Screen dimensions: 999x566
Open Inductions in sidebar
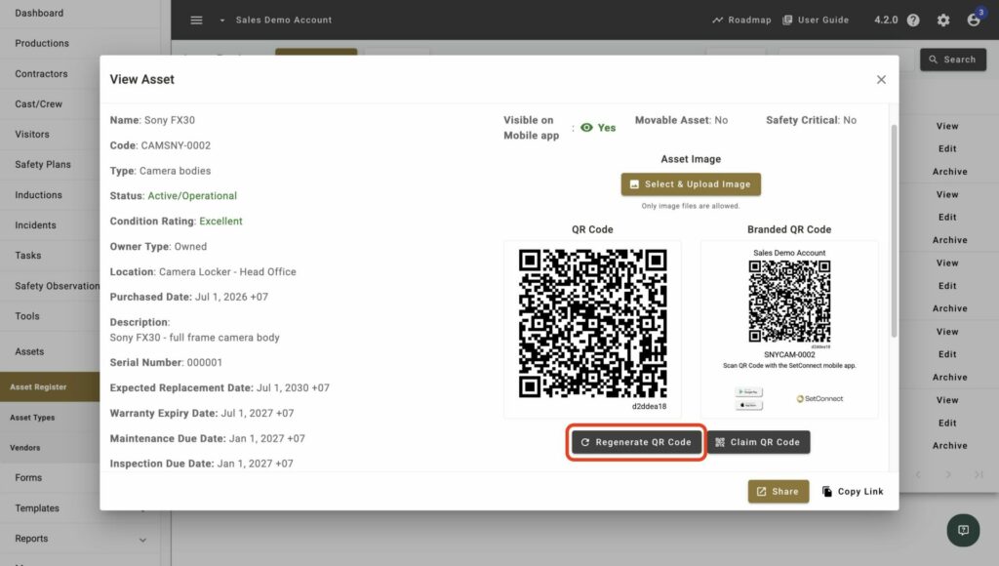[38, 195]
